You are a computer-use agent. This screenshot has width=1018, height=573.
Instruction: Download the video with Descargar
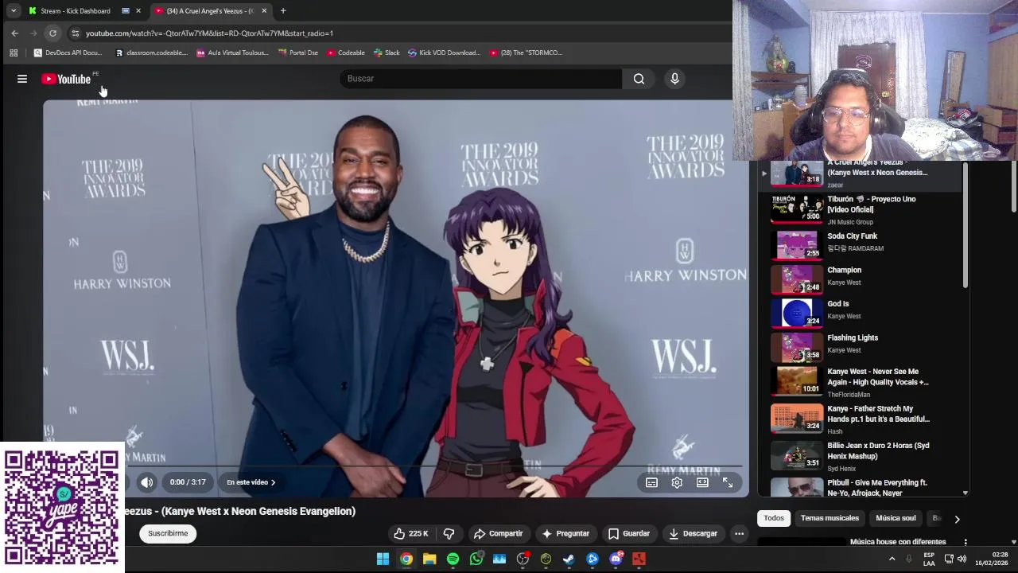point(693,533)
